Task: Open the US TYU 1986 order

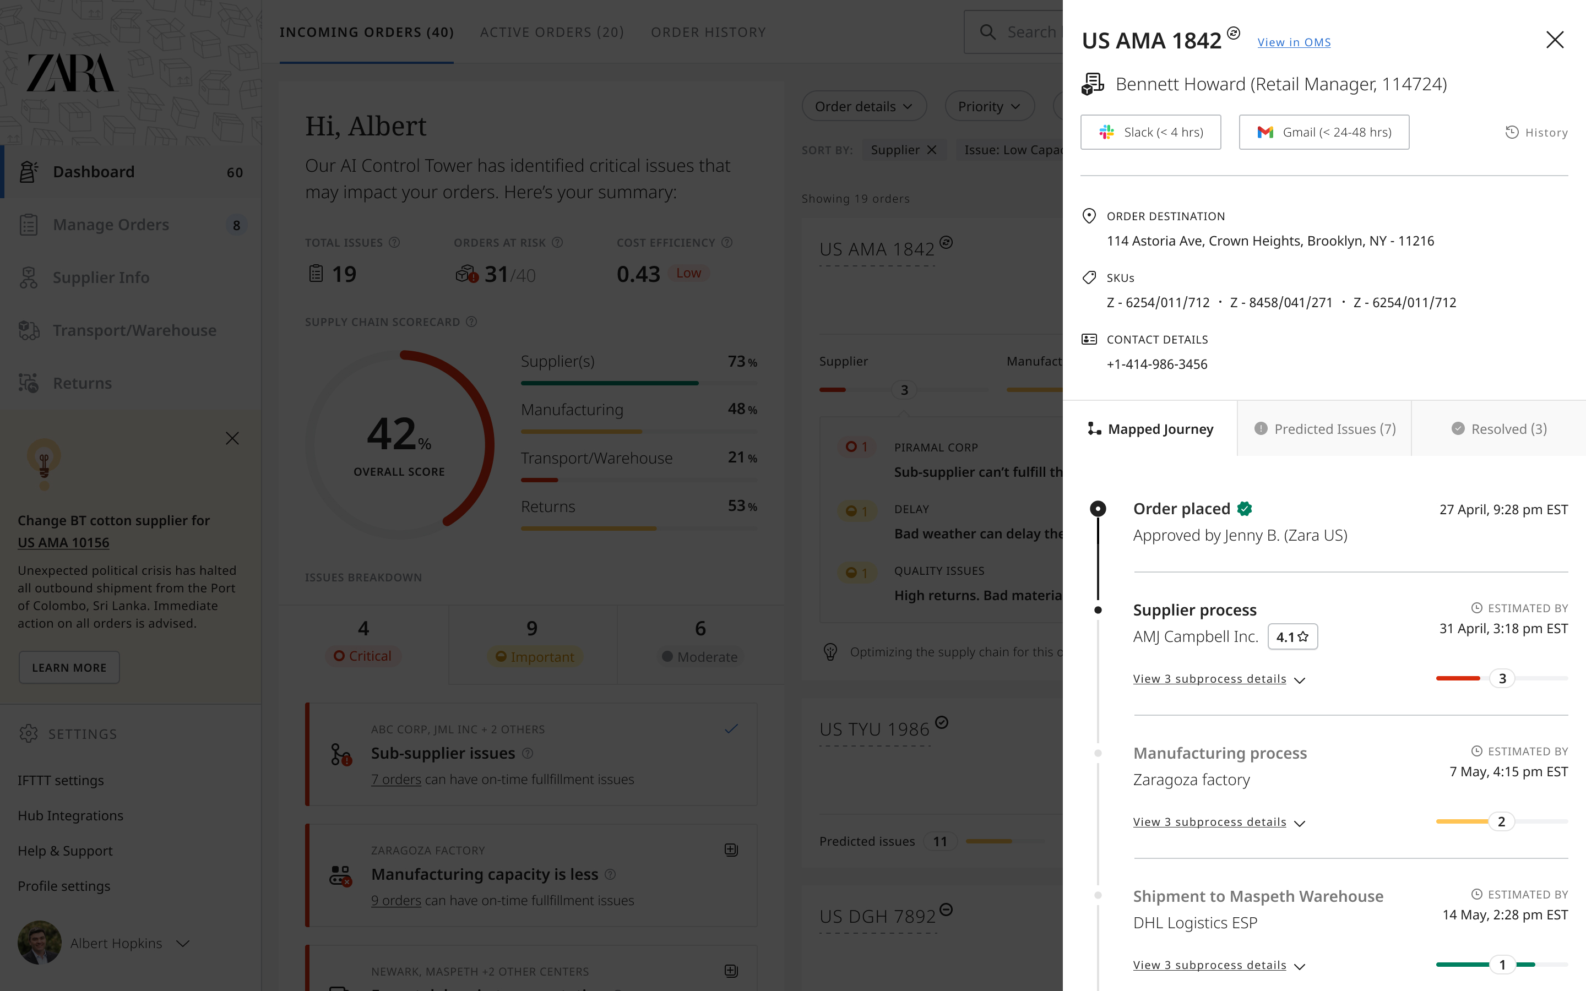Action: click(x=875, y=729)
